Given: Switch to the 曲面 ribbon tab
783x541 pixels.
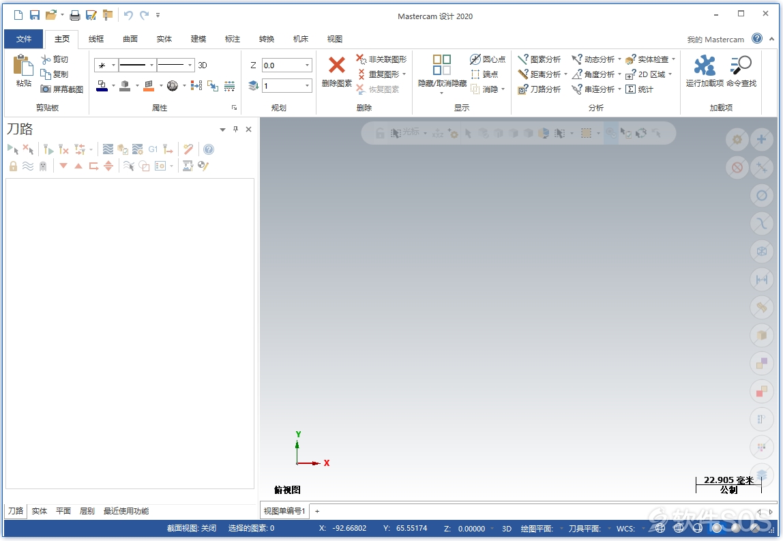Looking at the screenshot, I should 130,38.
